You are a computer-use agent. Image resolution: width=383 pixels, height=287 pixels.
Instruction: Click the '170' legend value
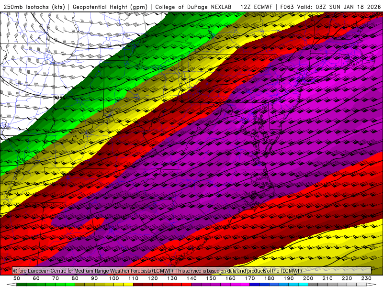pyautogui.click(x=249, y=278)
